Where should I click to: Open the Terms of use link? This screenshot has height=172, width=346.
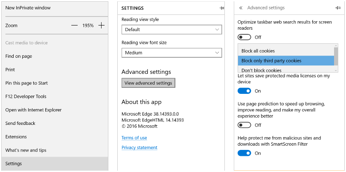point(134,138)
